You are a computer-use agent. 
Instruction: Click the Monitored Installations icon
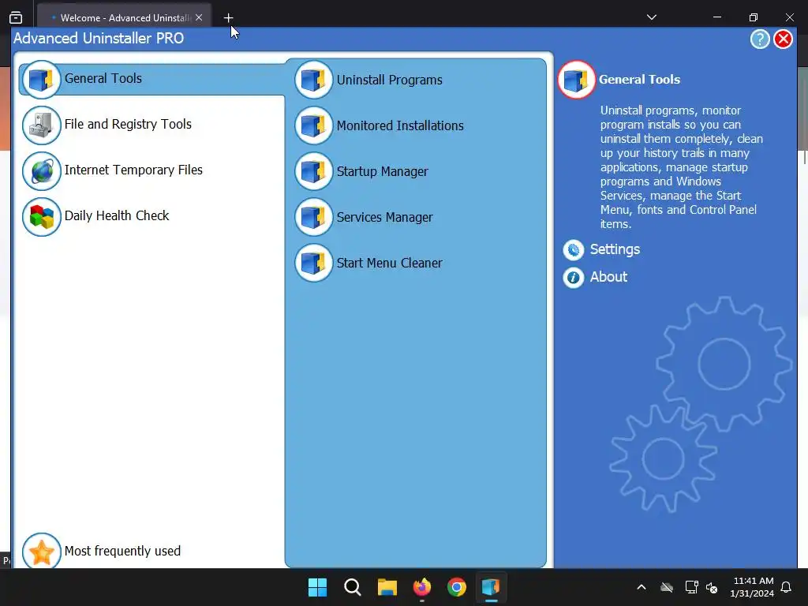(314, 125)
